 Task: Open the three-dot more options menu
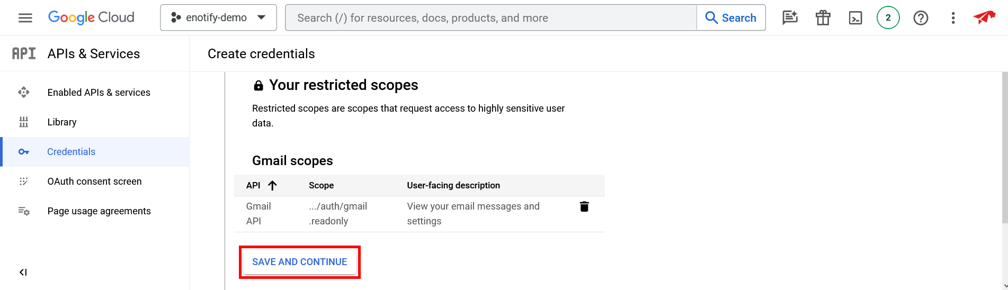tap(953, 18)
